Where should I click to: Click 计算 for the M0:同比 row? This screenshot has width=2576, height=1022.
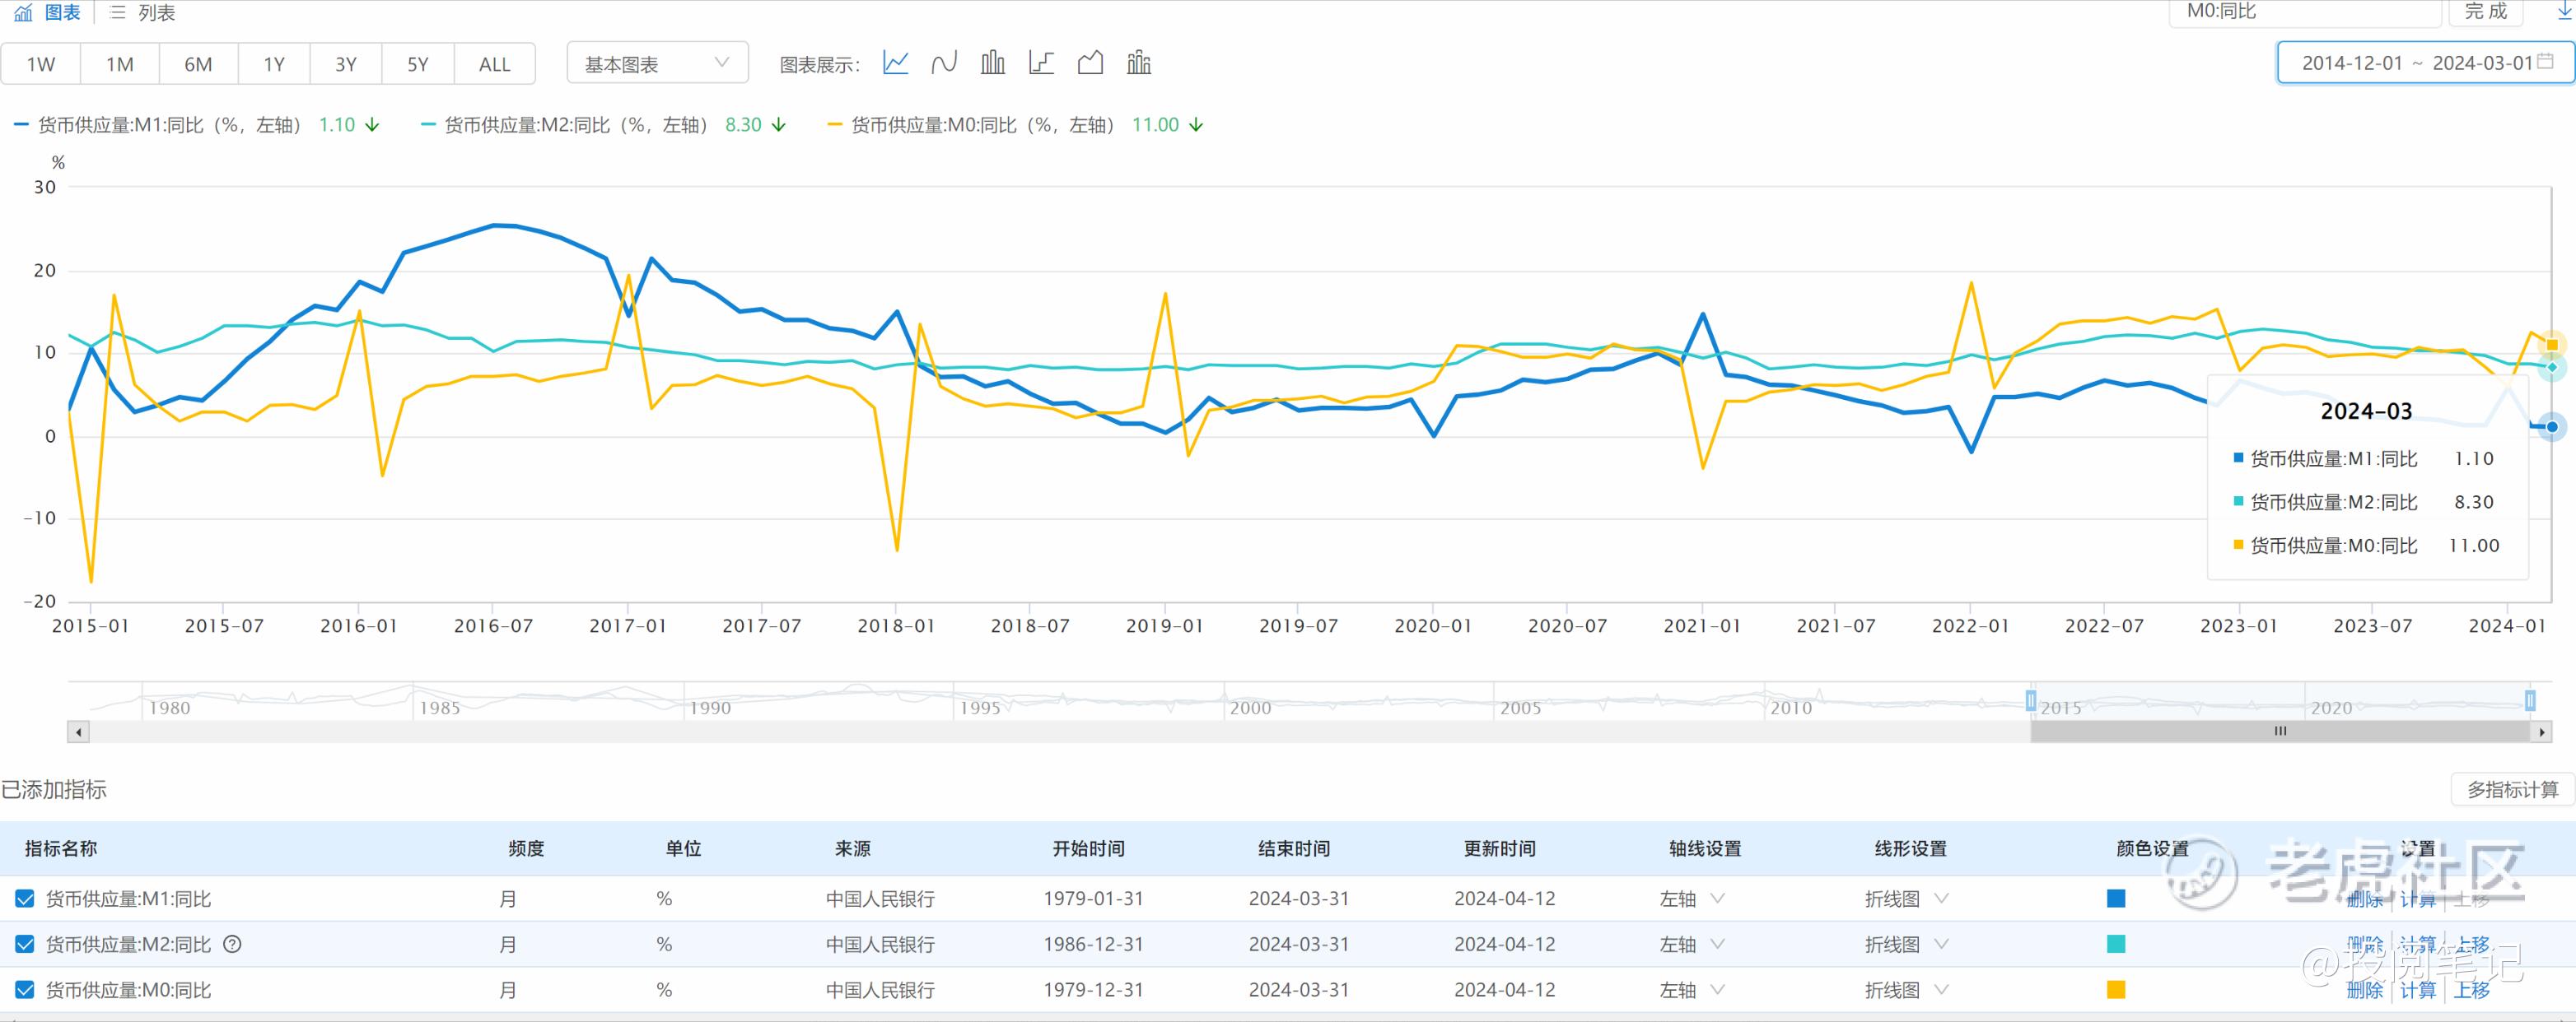(x=2418, y=990)
